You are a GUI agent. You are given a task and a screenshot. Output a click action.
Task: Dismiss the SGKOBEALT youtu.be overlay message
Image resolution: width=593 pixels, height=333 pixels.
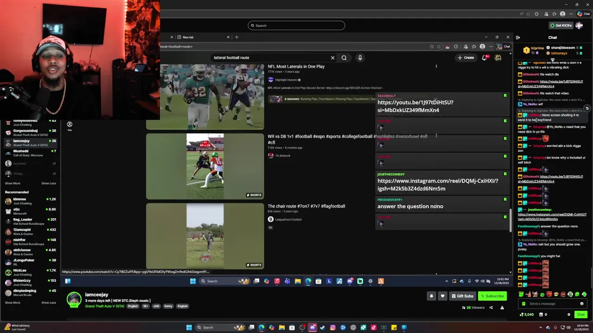click(x=505, y=96)
